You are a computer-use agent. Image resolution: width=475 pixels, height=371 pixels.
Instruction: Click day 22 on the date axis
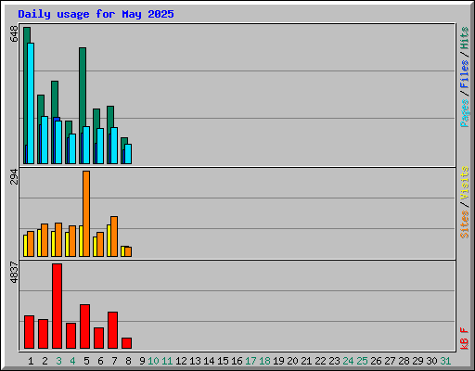320,361
